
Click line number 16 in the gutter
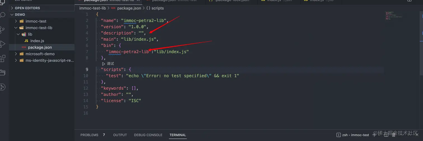[x=86, y=113]
